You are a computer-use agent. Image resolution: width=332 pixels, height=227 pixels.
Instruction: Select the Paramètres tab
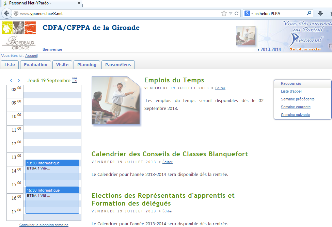click(x=118, y=65)
